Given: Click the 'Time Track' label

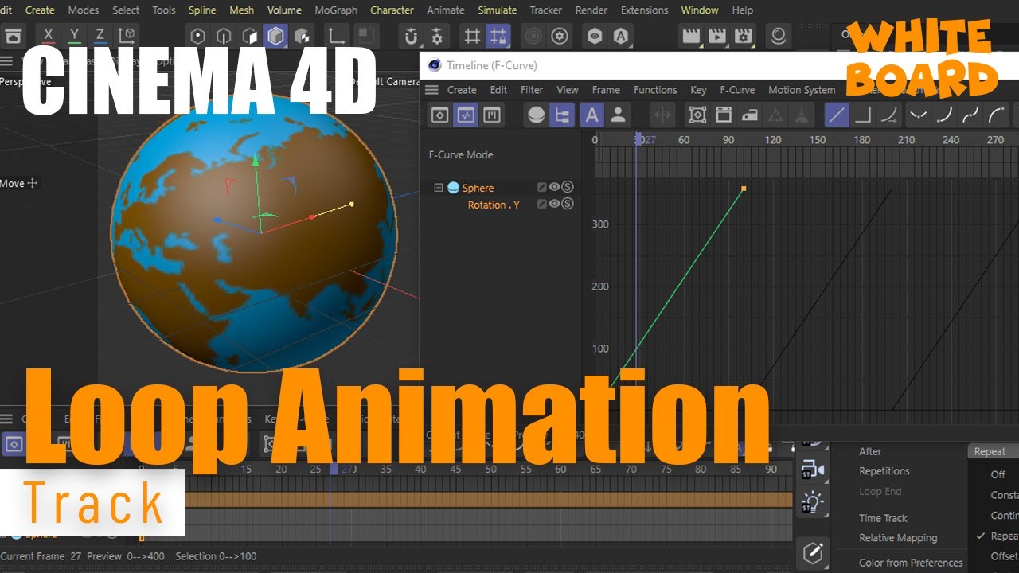Looking at the screenshot, I should tap(883, 518).
